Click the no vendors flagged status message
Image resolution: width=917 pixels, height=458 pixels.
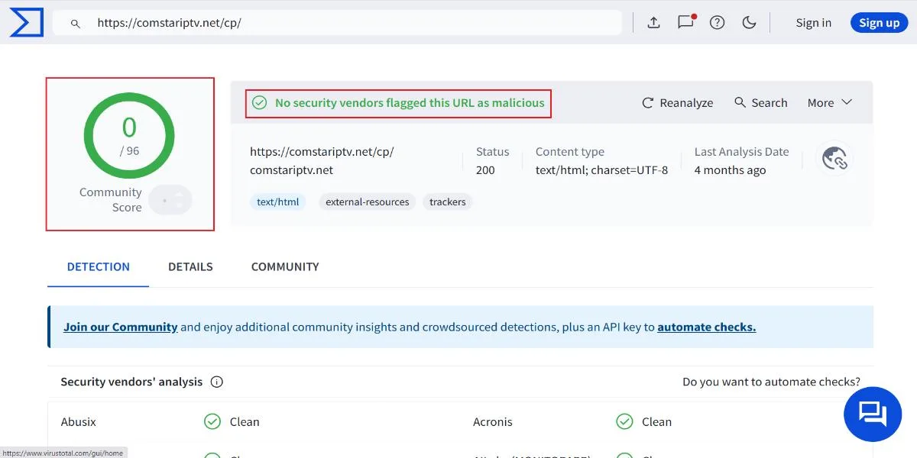tap(410, 102)
